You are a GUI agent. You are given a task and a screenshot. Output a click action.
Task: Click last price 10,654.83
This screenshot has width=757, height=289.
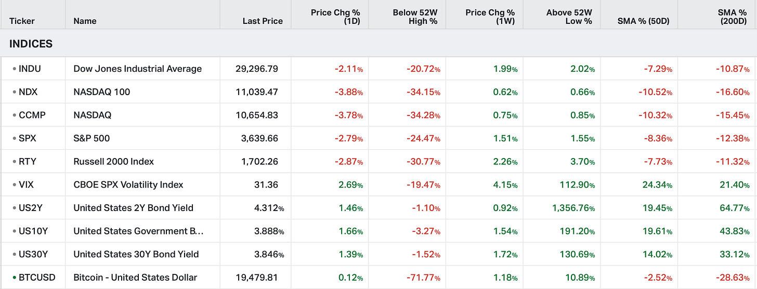(x=257, y=115)
